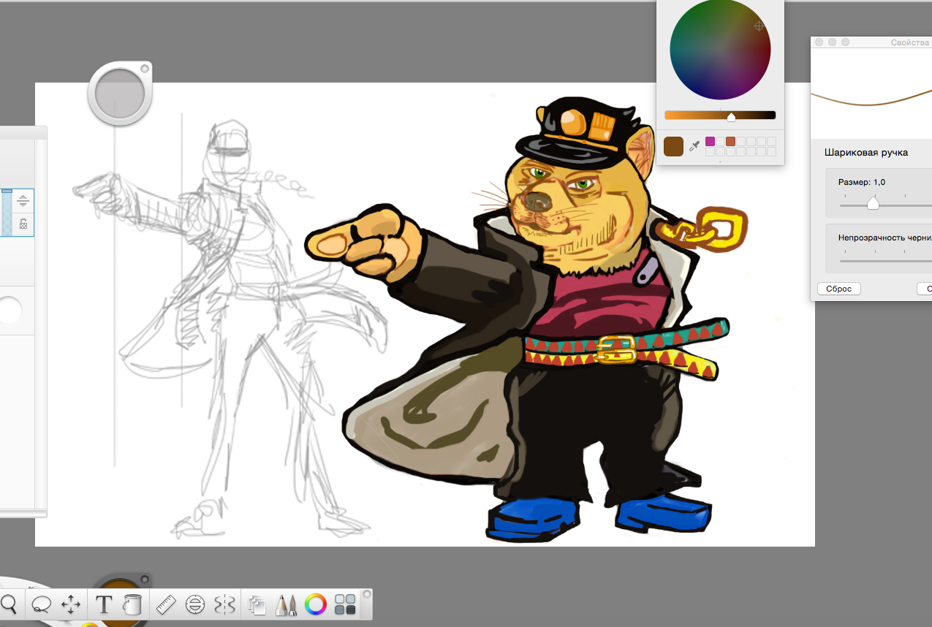Select the Flood Fill bucket tool
932x627 pixels.
[132, 604]
